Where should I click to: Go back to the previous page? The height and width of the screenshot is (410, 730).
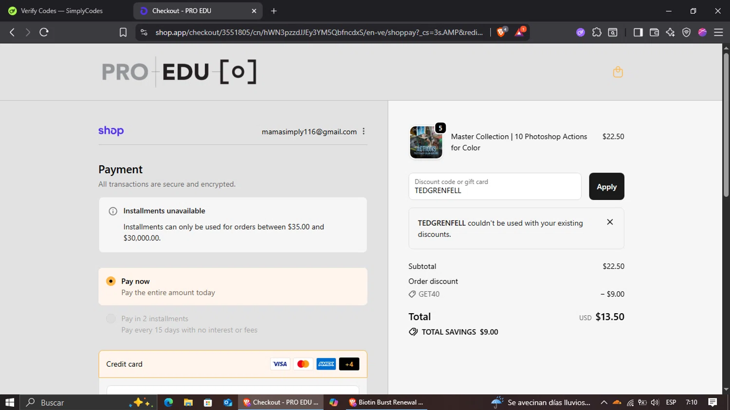pyautogui.click(x=12, y=32)
